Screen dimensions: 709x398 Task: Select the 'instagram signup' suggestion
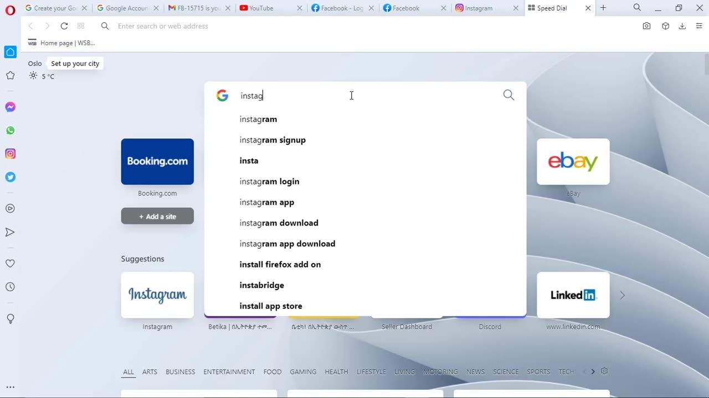coord(365,140)
